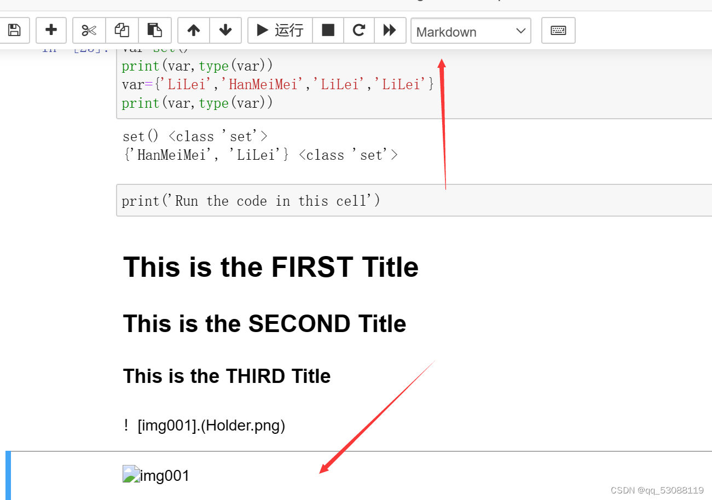Copy the selected cell
The width and height of the screenshot is (712, 500).
click(x=121, y=30)
